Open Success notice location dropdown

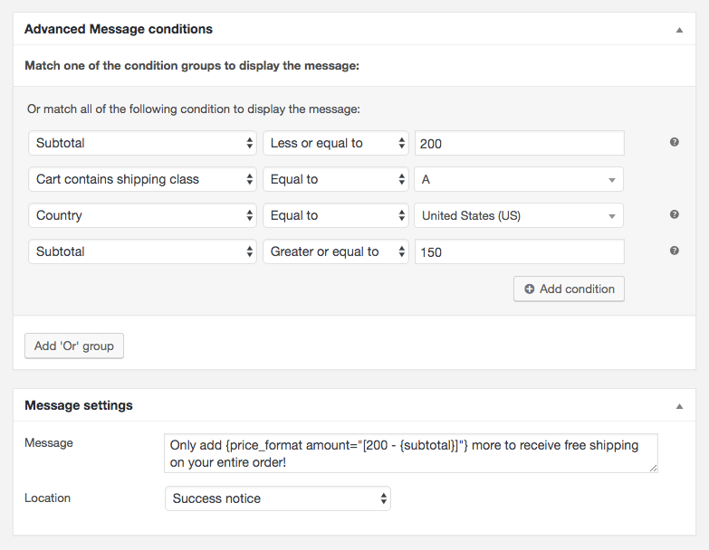pyautogui.click(x=278, y=498)
